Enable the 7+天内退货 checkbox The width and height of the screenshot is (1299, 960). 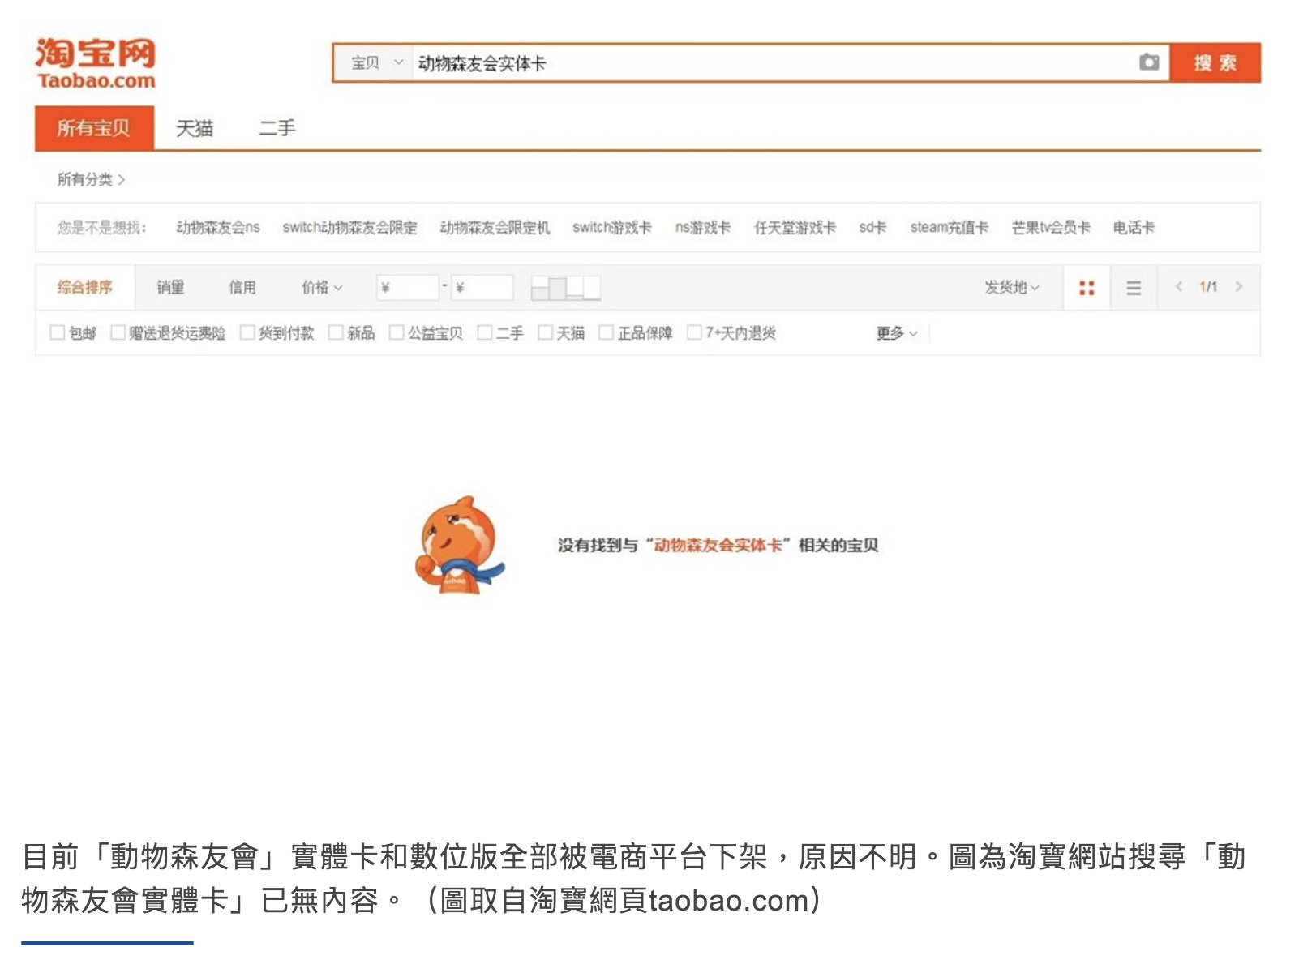pyautogui.click(x=694, y=332)
